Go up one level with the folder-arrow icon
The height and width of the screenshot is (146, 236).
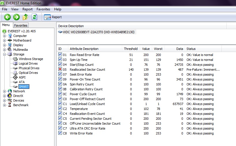click(x=25, y=17)
